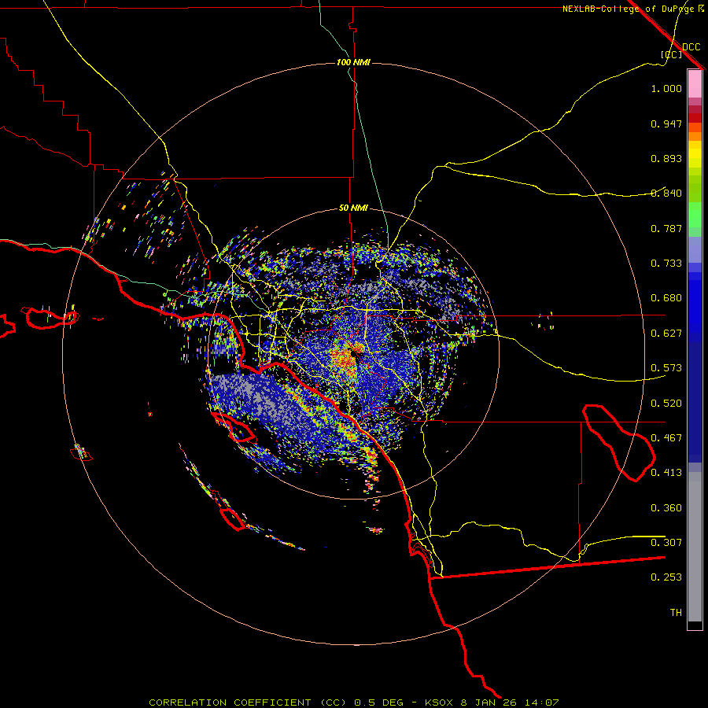Click the 0.680 scale value
Image resolution: width=708 pixels, height=708 pixels.
(666, 298)
